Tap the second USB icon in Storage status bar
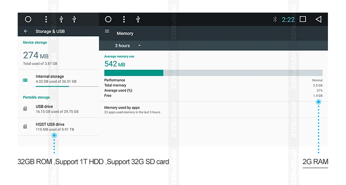 click(74, 19)
